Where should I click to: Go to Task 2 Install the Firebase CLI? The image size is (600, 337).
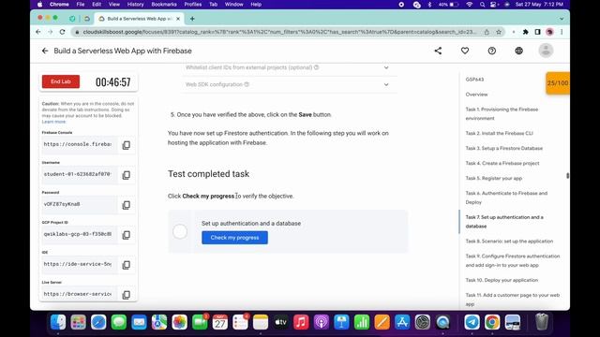point(499,133)
